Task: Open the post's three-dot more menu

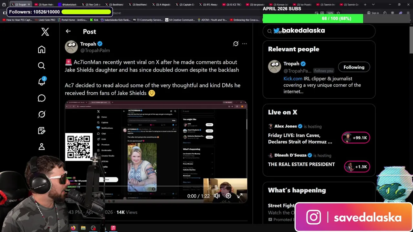Action: pyautogui.click(x=245, y=43)
